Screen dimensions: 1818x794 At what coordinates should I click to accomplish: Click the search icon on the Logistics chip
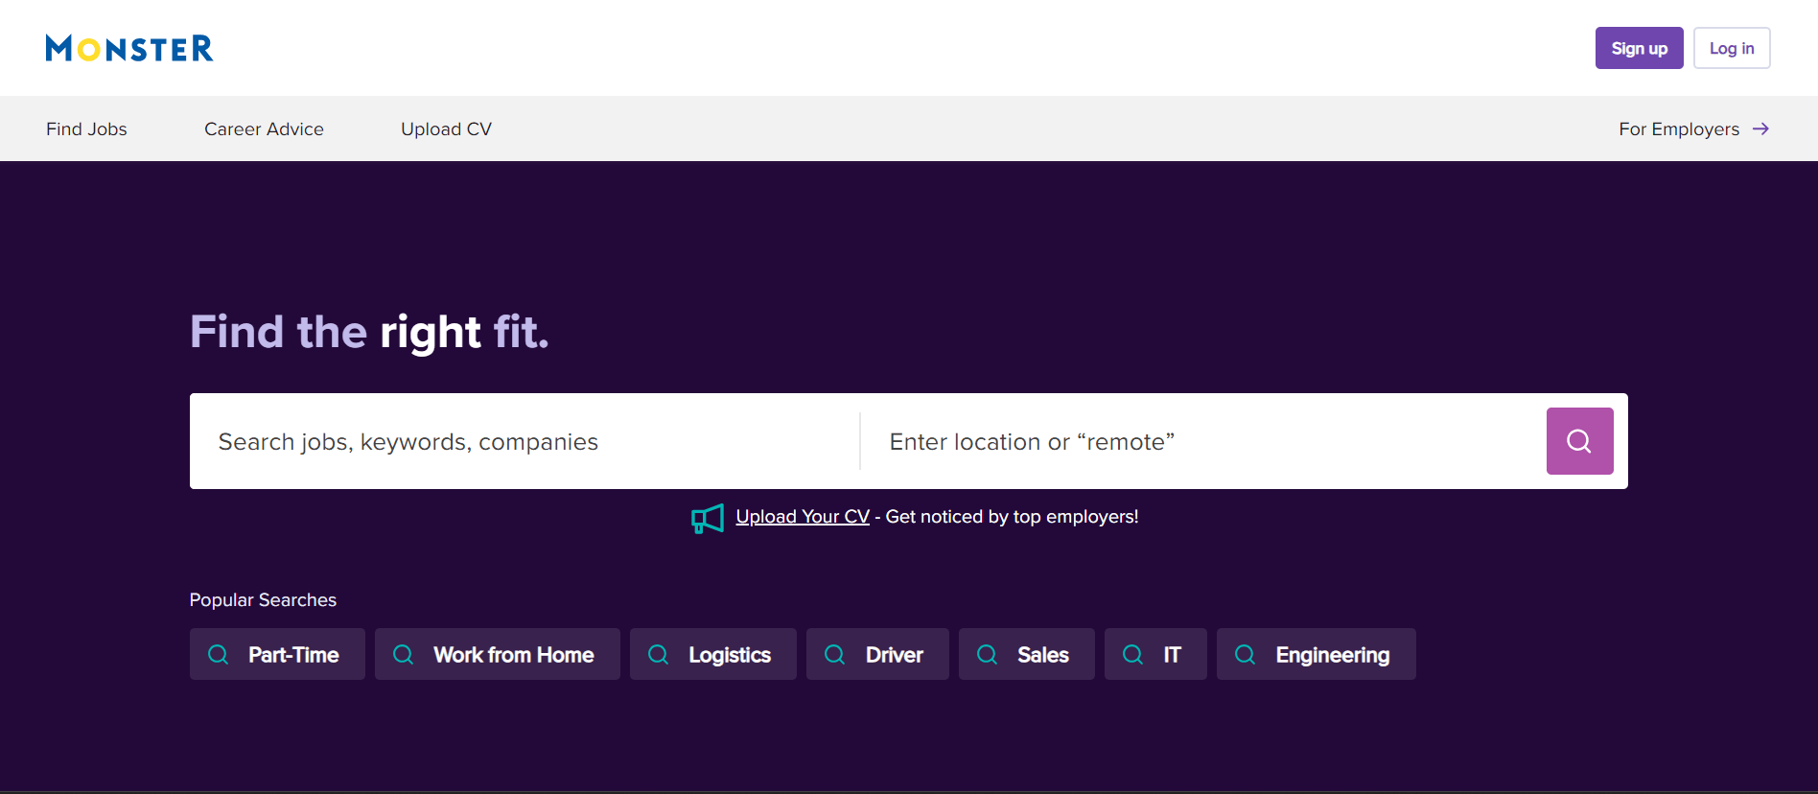659,654
